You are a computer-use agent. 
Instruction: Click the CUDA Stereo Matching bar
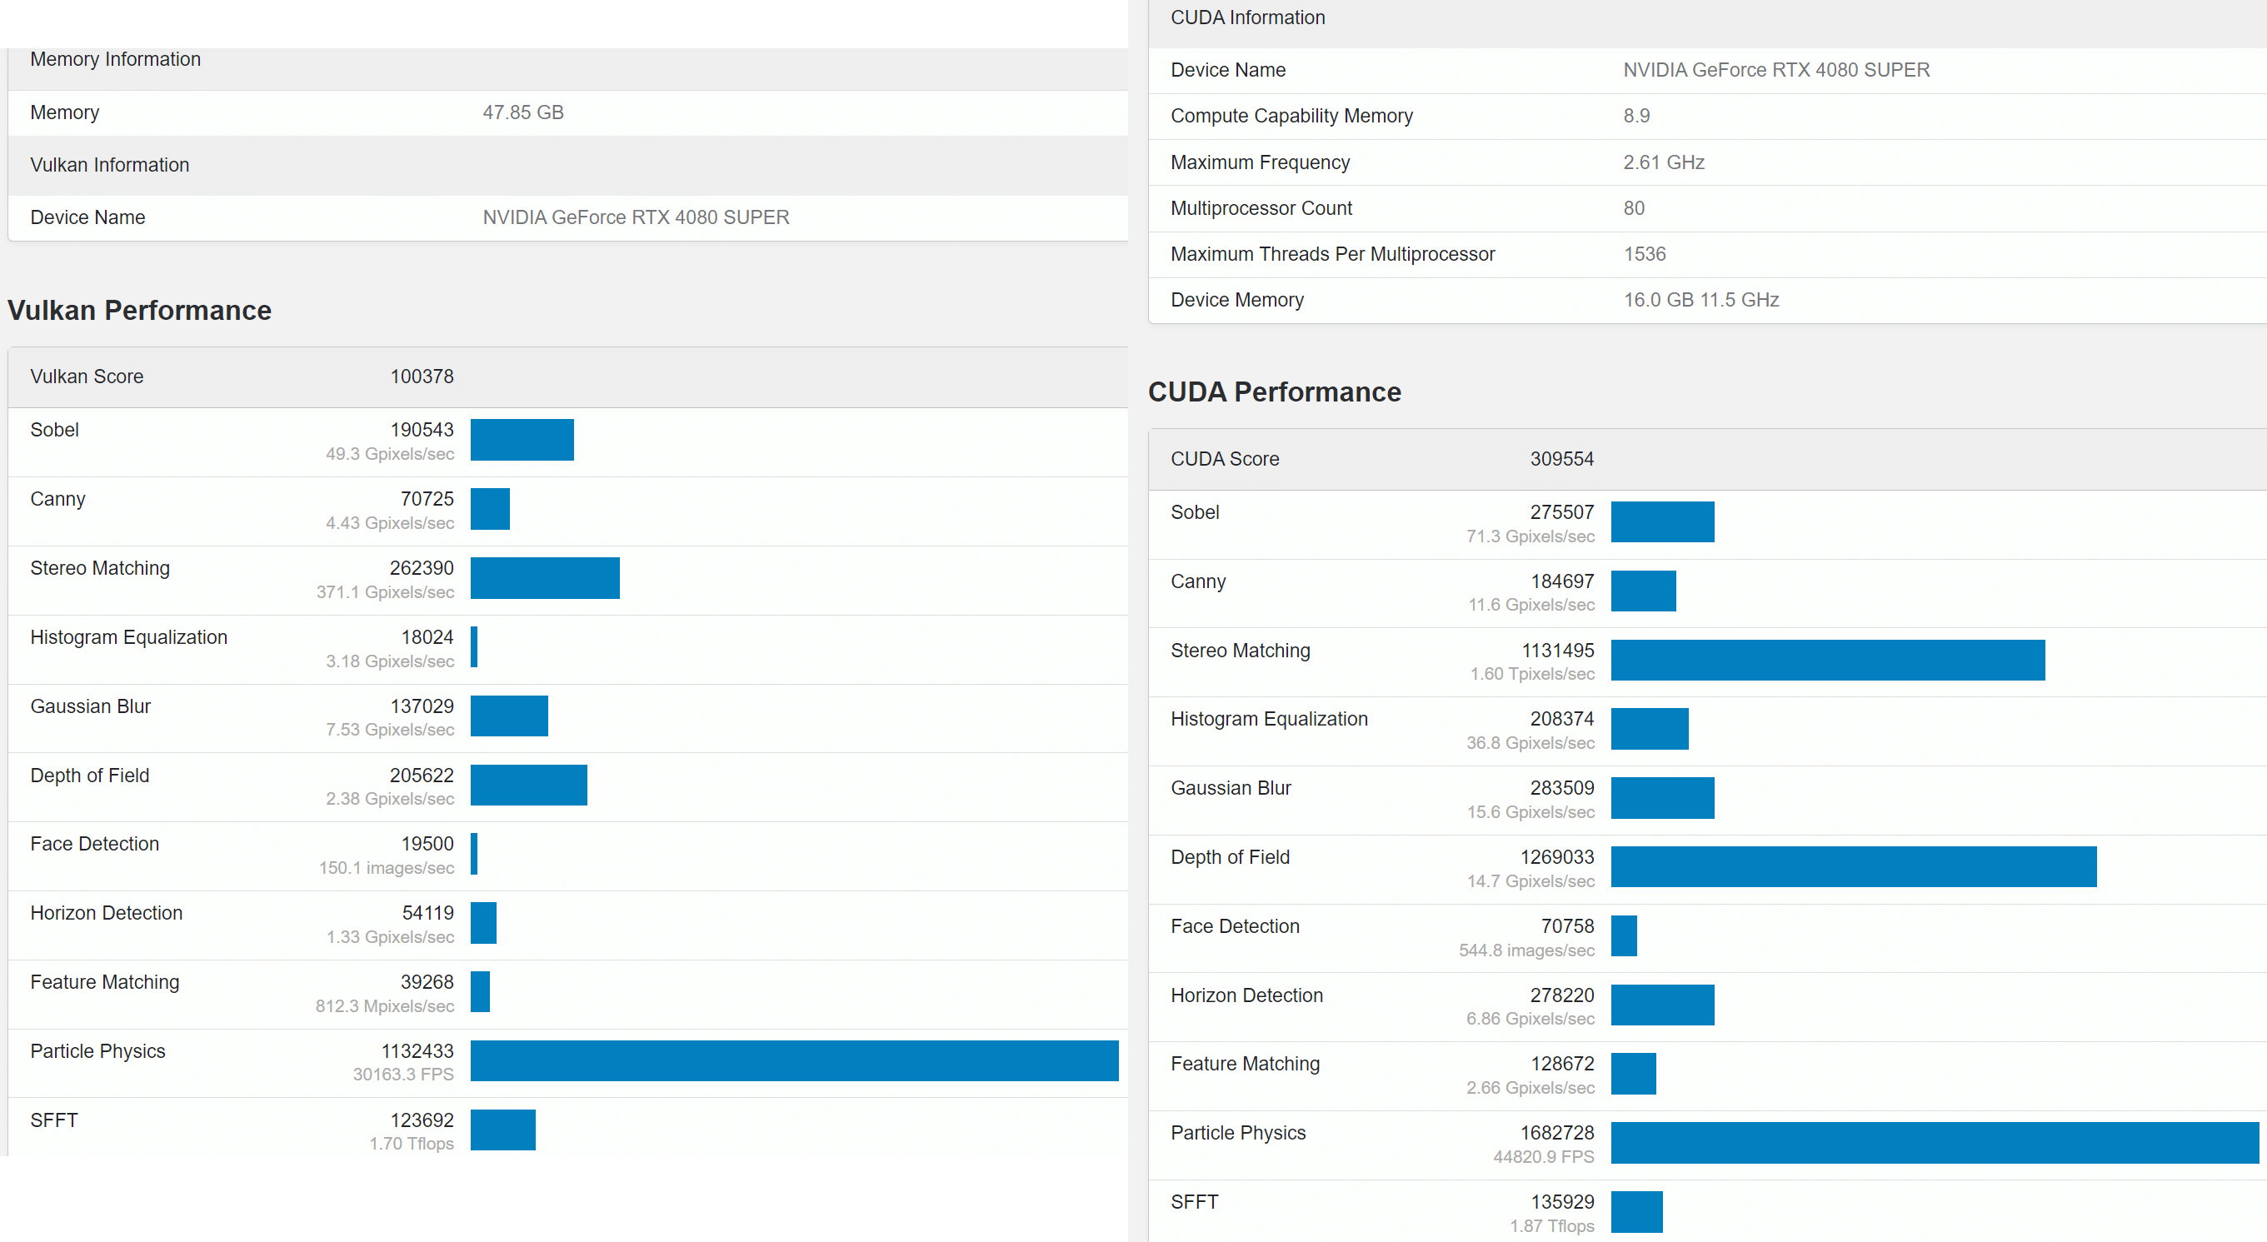point(1827,660)
